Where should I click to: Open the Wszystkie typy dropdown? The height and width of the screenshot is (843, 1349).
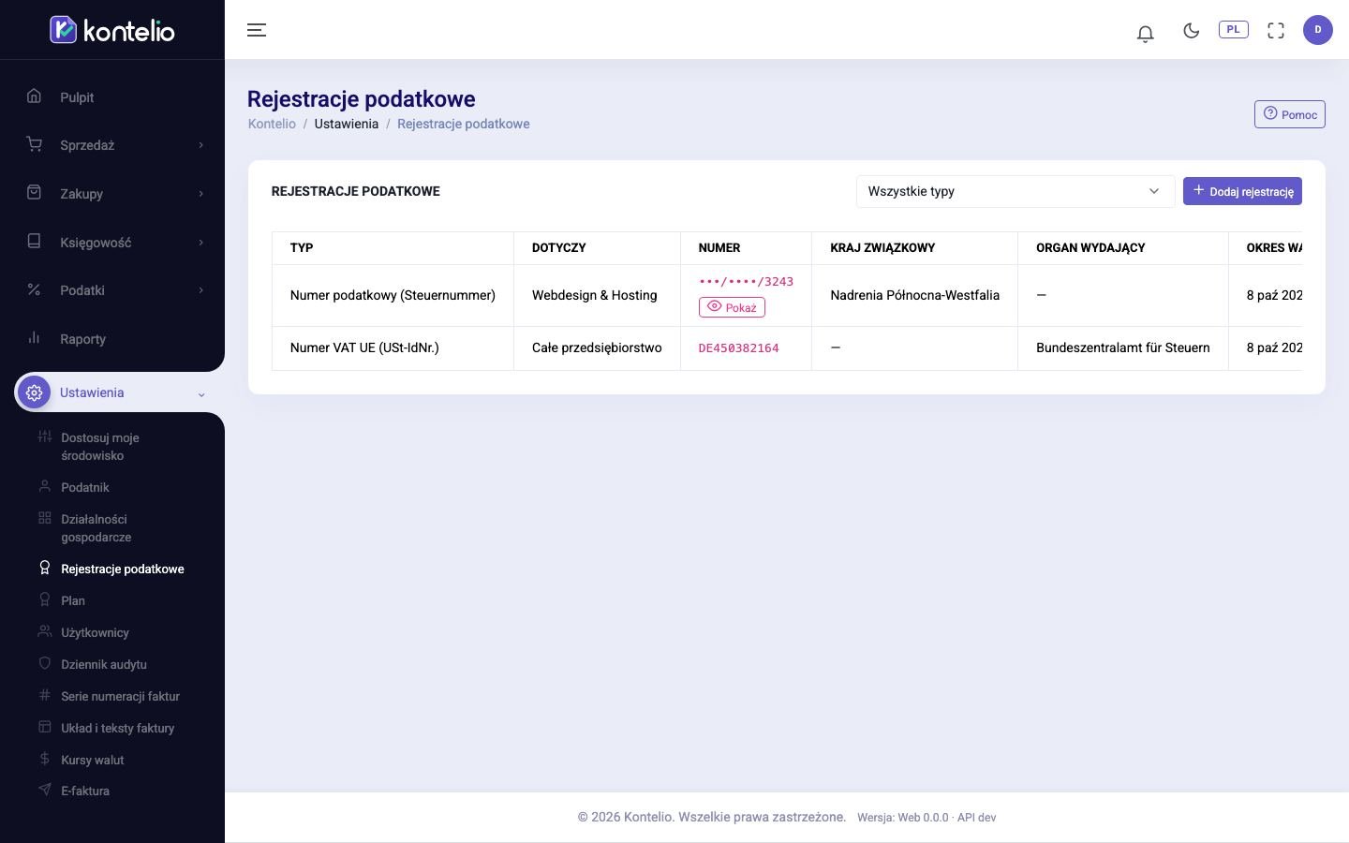(x=1015, y=191)
